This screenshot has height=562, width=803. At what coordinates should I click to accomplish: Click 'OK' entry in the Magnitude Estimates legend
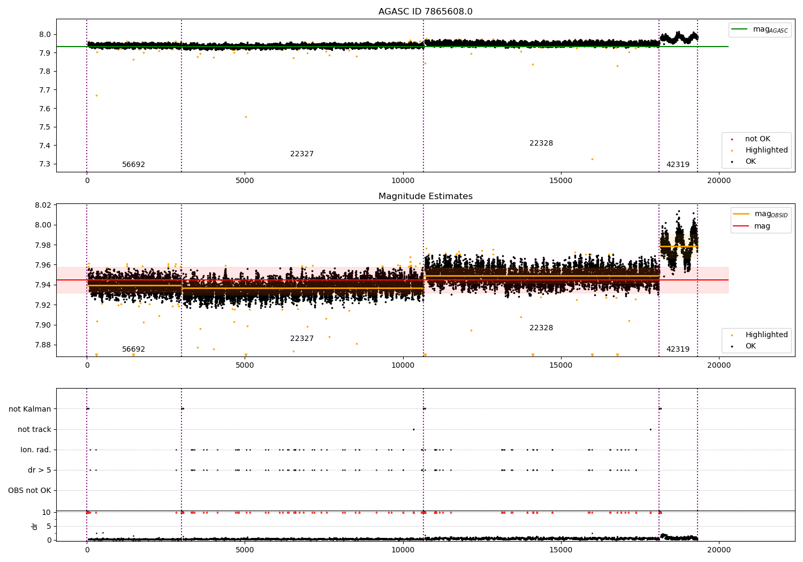(x=751, y=346)
